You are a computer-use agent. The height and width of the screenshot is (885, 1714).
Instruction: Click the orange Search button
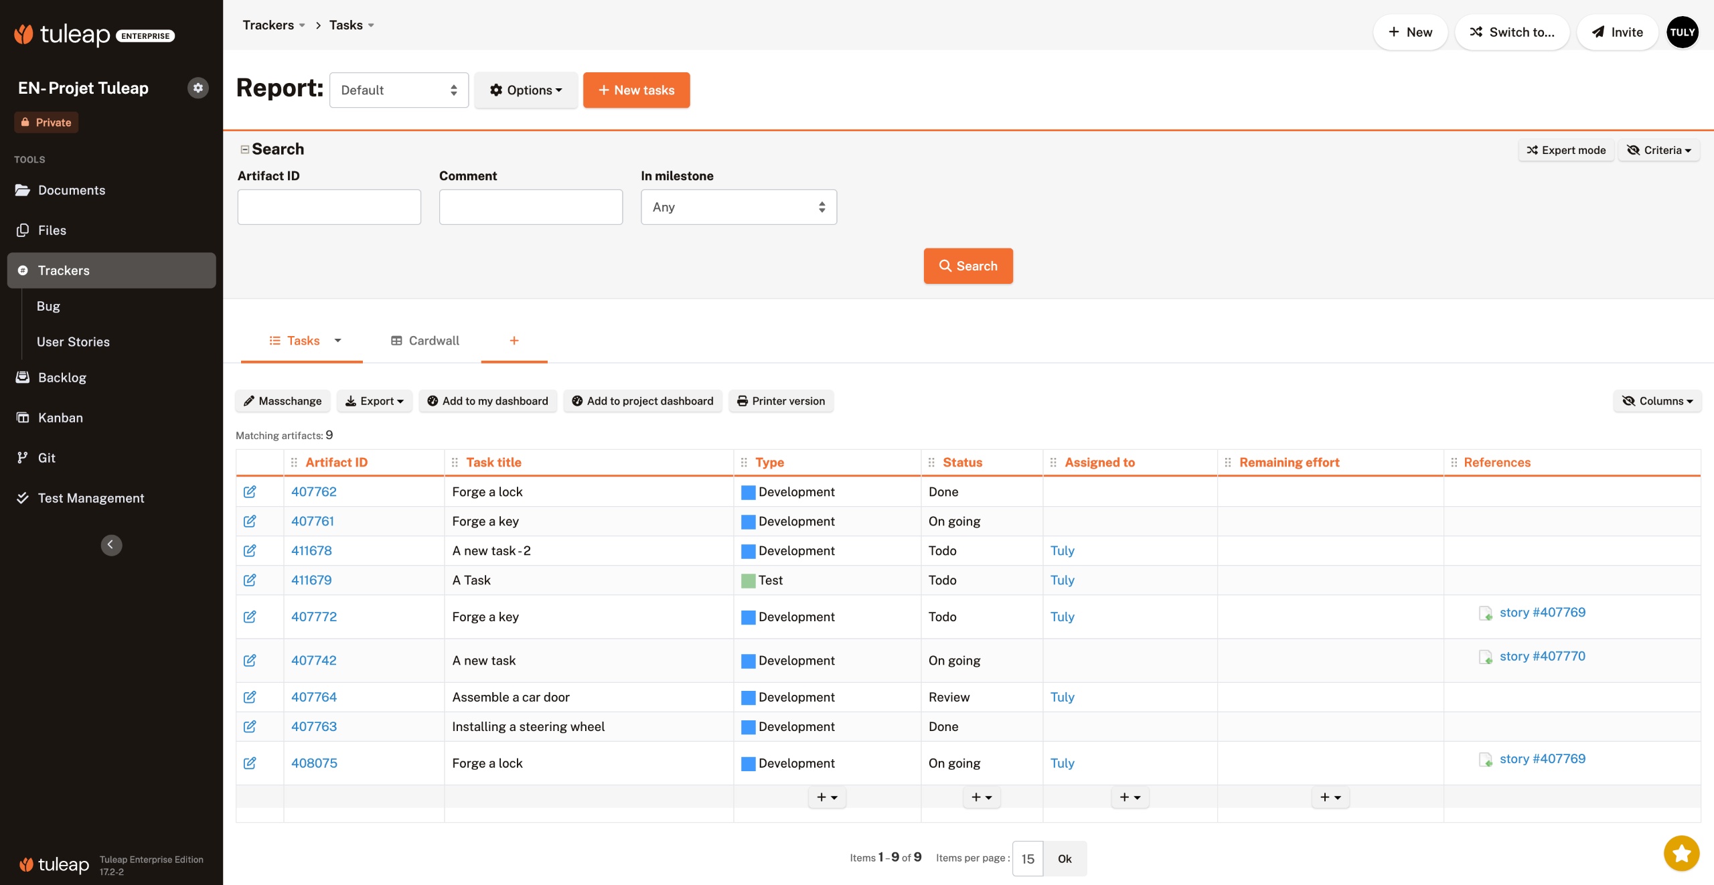tap(967, 266)
